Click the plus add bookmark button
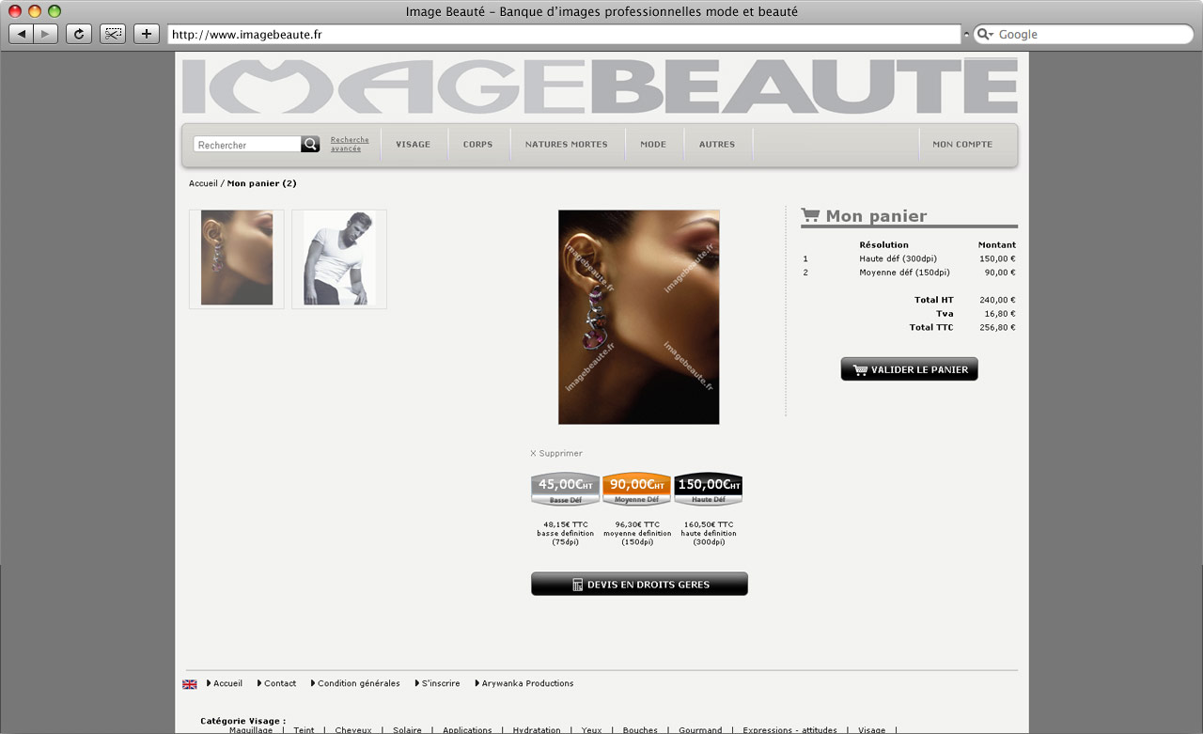The height and width of the screenshot is (734, 1203). (x=147, y=34)
